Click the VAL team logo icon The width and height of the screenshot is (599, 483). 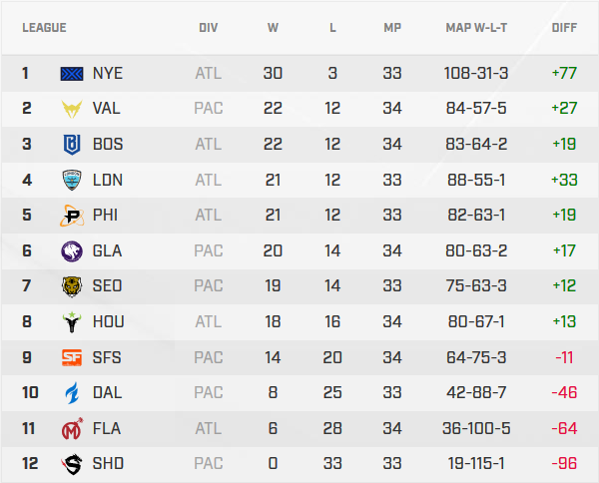pyautogui.click(x=73, y=109)
